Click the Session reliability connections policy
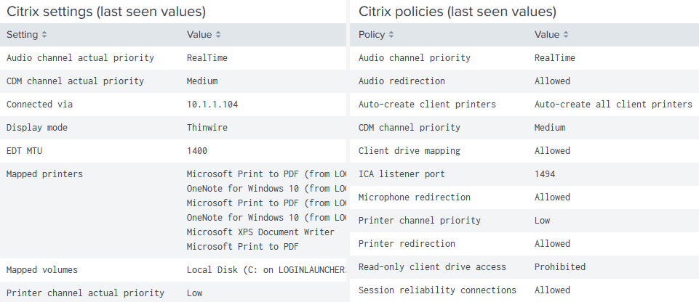 437,290
